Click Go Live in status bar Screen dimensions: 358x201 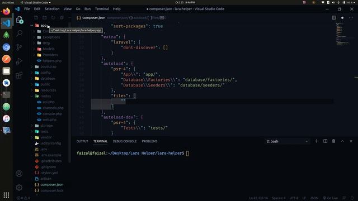click(x=330, y=198)
